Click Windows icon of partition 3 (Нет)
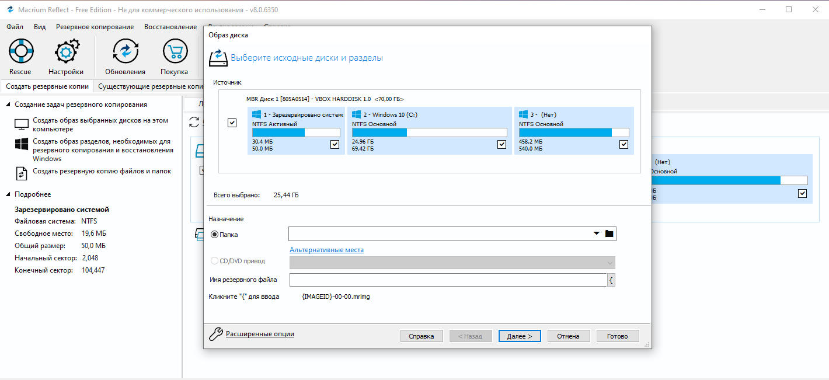829x380 pixels. point(524,114)
